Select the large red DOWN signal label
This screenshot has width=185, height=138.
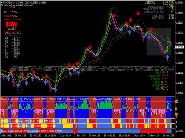[x=11, y=24]
